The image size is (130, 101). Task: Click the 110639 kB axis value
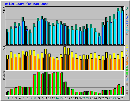4,75
